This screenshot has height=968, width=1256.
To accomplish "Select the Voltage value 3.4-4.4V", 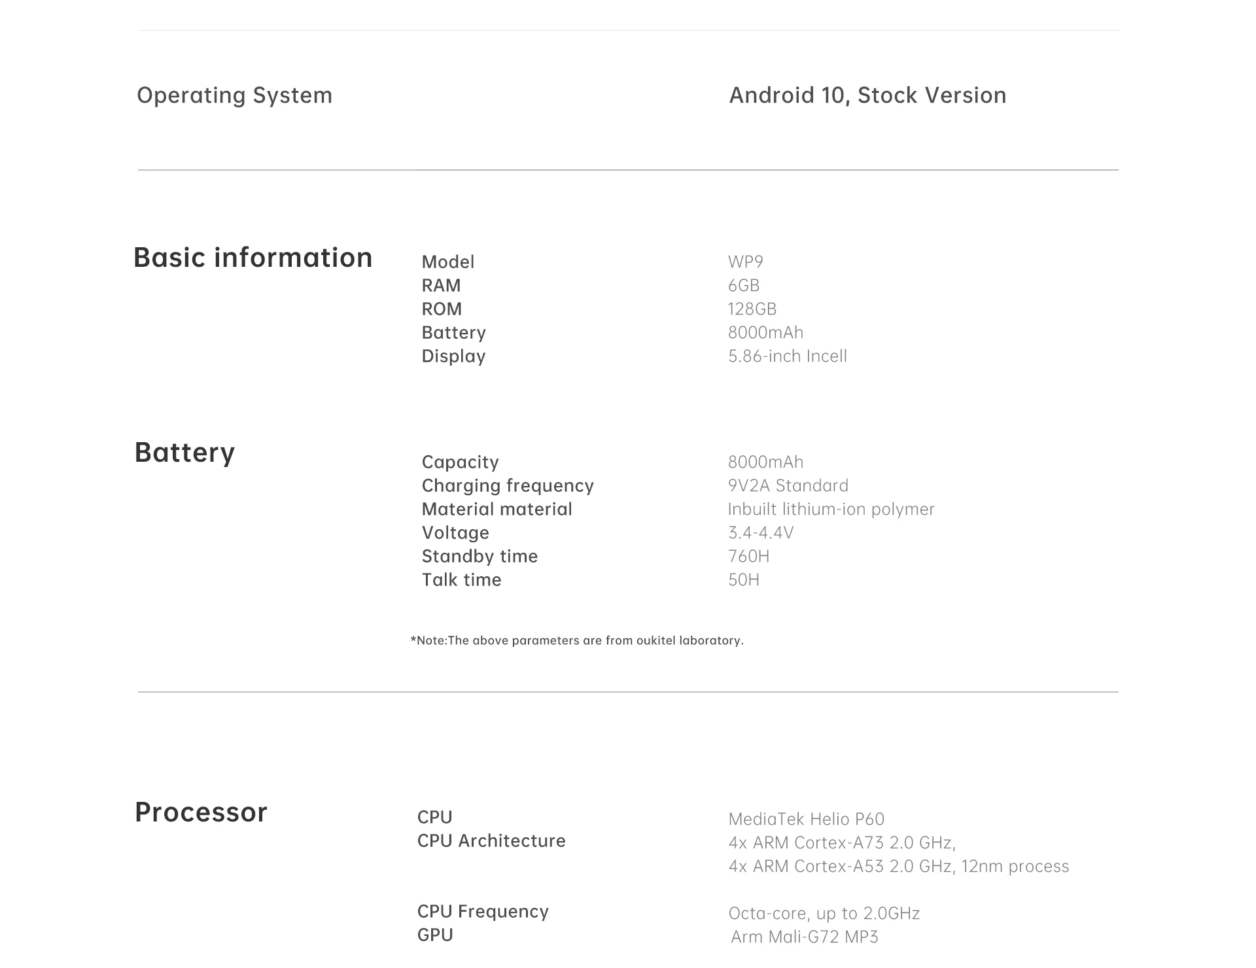I will 761,532.
